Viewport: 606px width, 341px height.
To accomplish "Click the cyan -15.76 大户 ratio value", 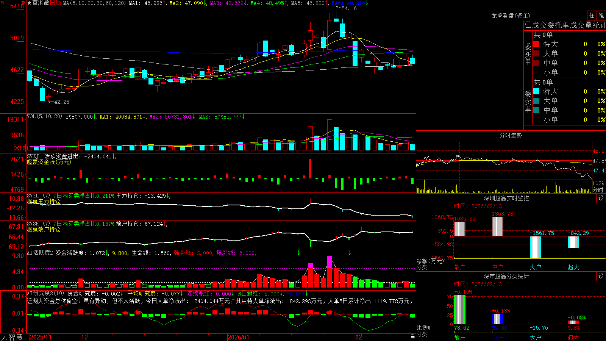I will (539, 328).
